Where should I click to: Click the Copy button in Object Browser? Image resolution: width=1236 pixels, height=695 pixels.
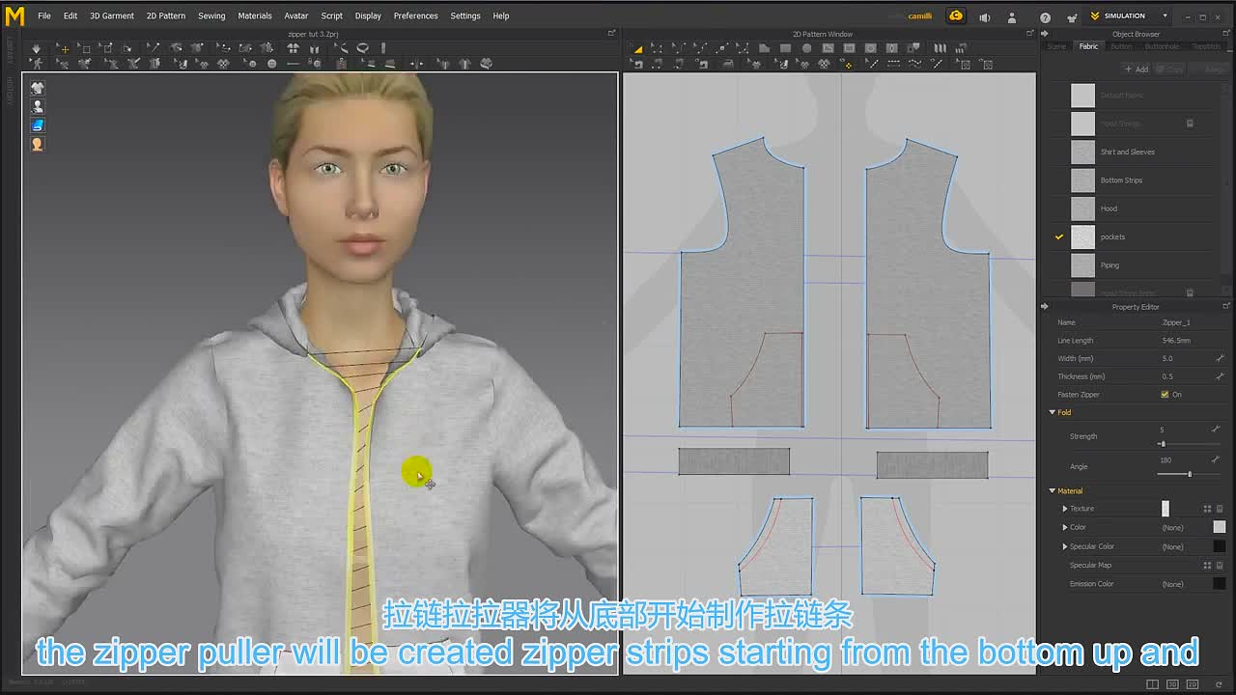point(1170,69)
